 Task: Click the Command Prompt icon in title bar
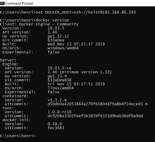pyautogui.click(x=2, y=3)
